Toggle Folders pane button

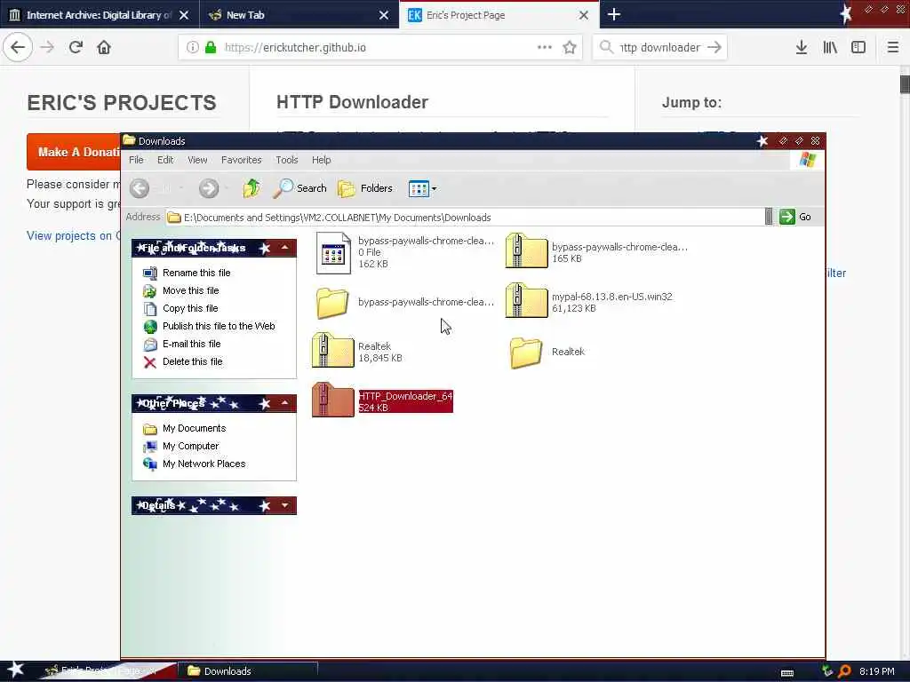tap(365, 188)
